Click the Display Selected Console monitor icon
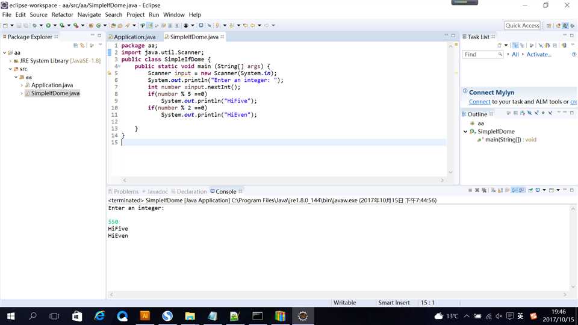 [538, 190]
